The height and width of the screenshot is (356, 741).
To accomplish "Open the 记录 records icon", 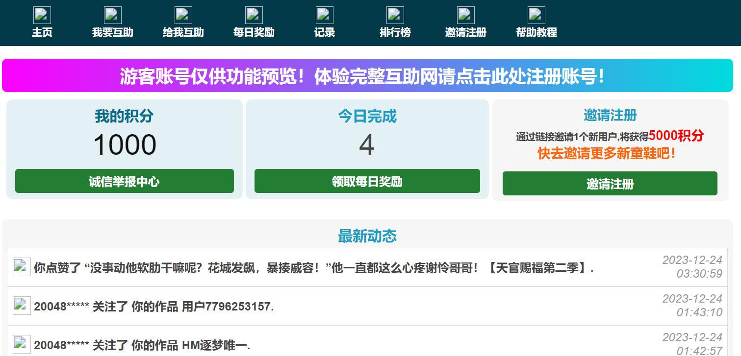I will click(325, 15).
